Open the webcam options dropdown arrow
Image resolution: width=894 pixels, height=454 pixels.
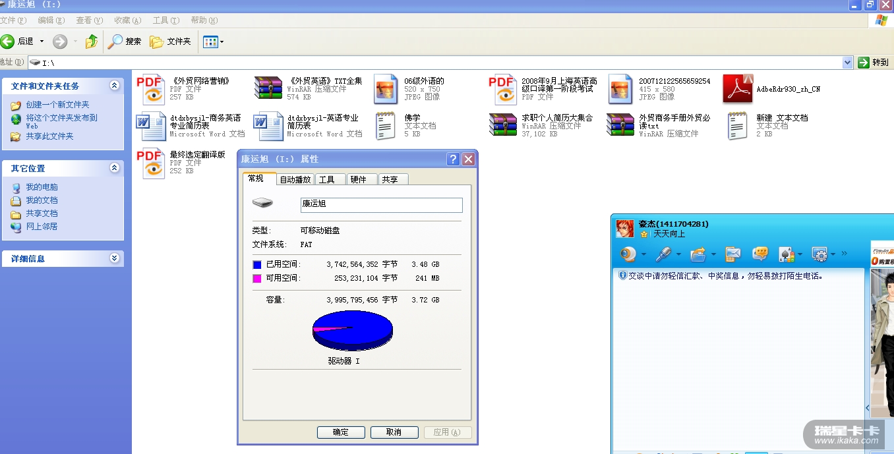[x=643, y=254]
